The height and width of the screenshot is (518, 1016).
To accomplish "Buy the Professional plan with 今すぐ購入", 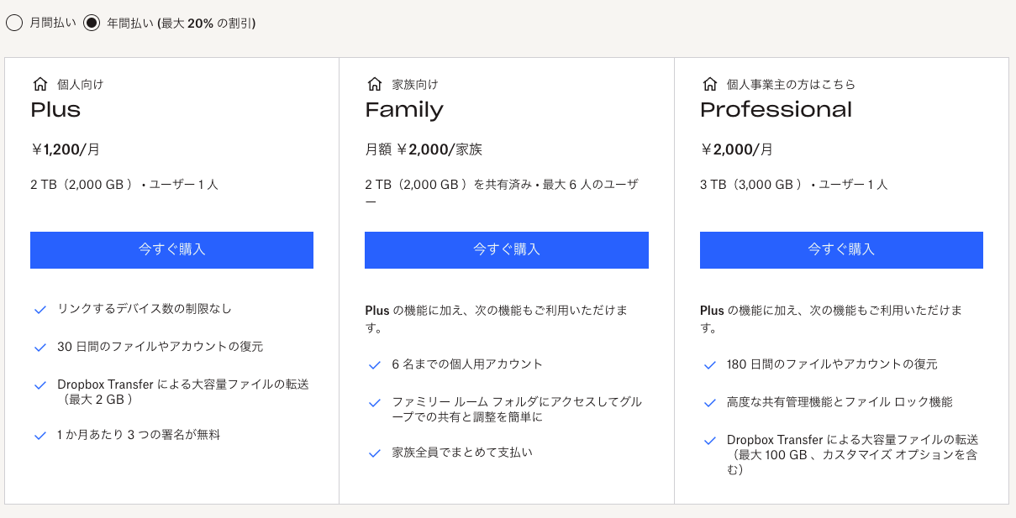I will tap(841, 250).
